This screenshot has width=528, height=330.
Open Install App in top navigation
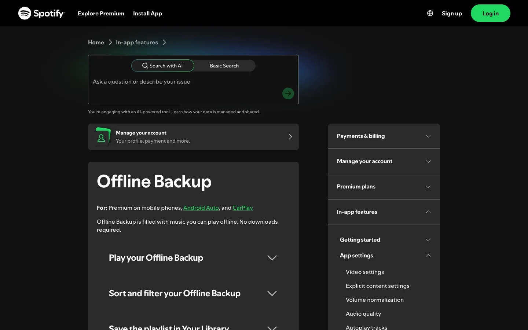click(147, 13)
